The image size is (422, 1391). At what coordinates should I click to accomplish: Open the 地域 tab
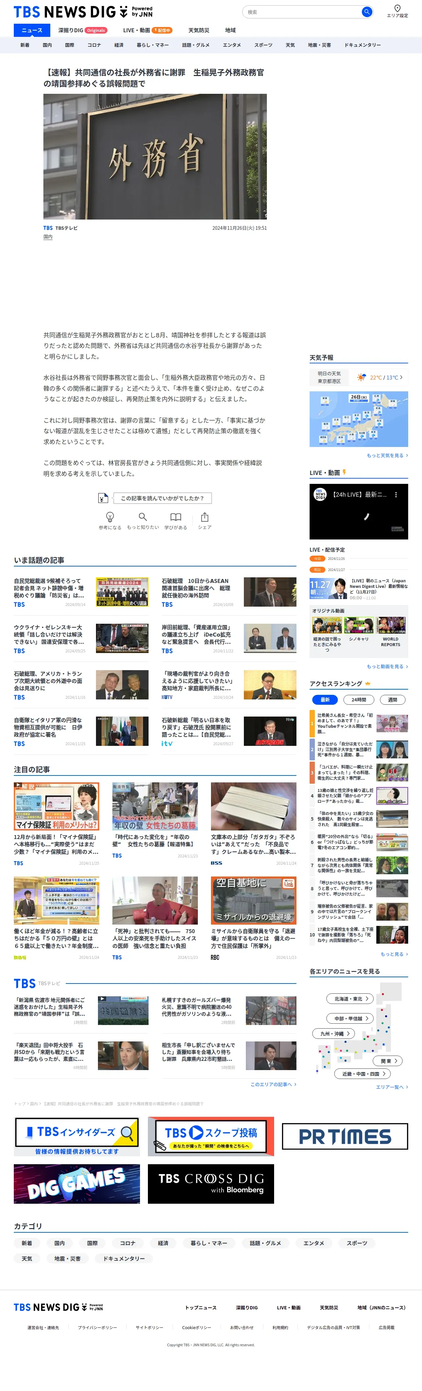[230, 30]
